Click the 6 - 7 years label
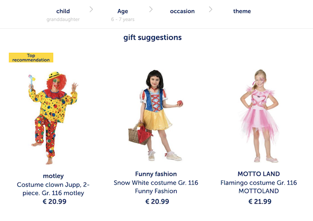Viewport: 313px width, 221px height. [123, 20]
